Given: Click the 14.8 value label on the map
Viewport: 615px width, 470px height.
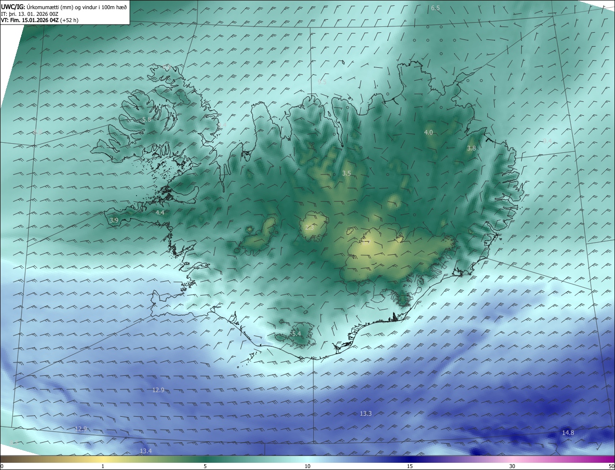Looking at the screenshot, I should pos(568,433).
